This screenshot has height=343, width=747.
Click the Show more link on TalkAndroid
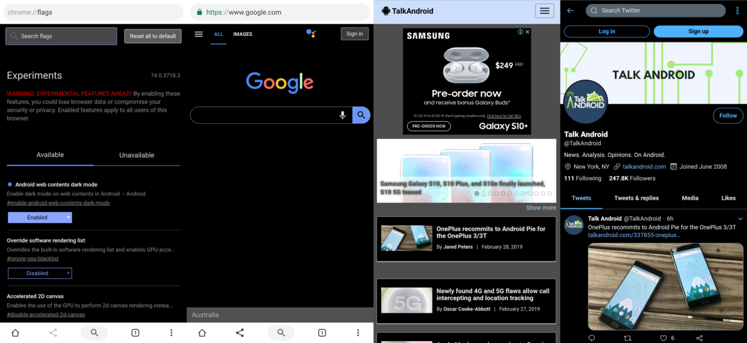click(x=541, y=207)
